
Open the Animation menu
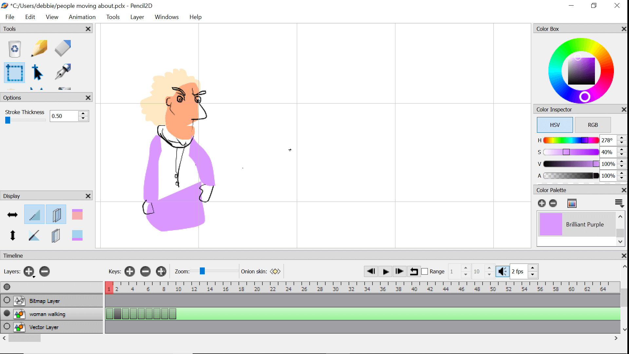click(82, 16)
